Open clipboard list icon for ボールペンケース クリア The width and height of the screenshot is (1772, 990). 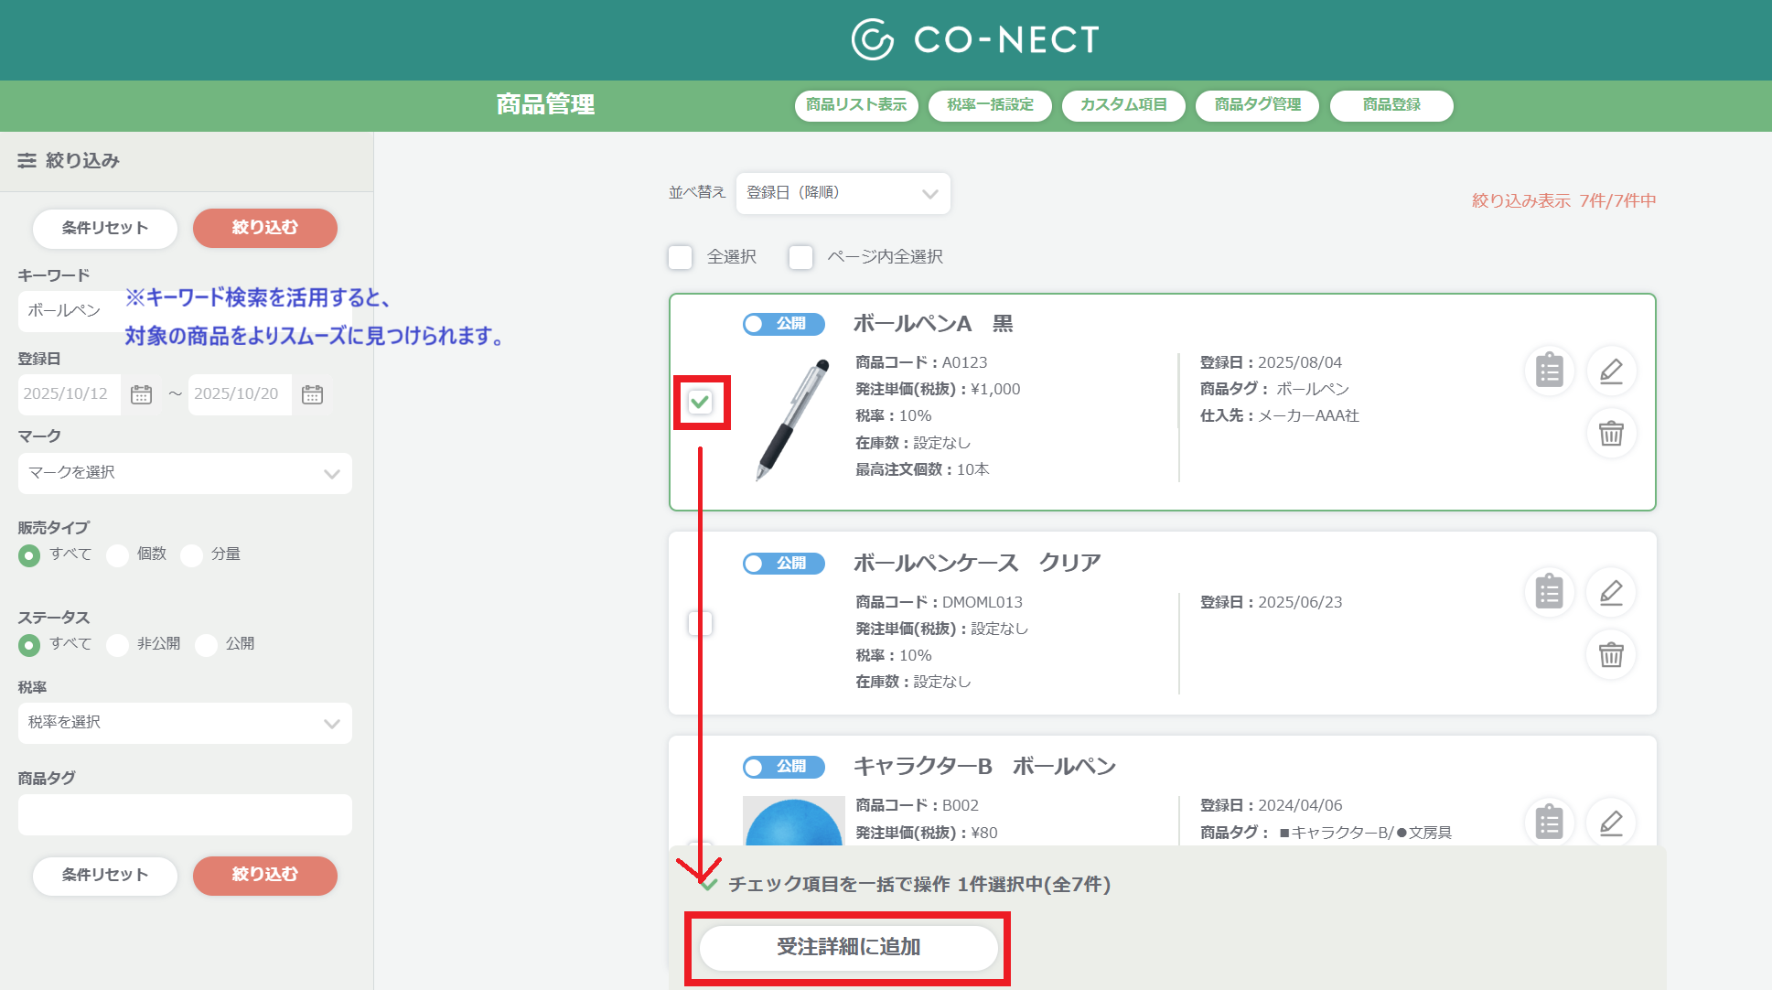click(1549, 592)
